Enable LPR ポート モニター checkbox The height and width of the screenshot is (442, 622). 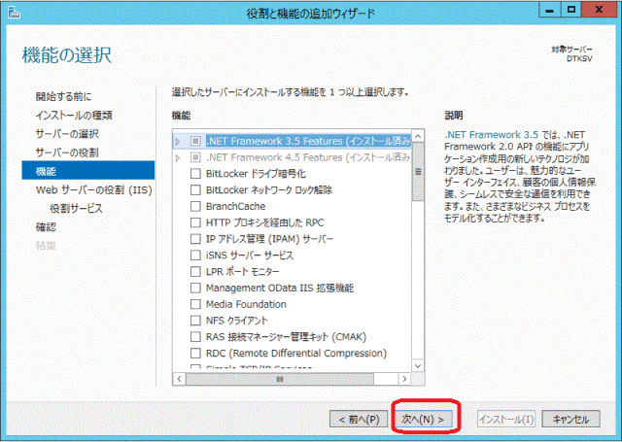click(x=195, y=272)
